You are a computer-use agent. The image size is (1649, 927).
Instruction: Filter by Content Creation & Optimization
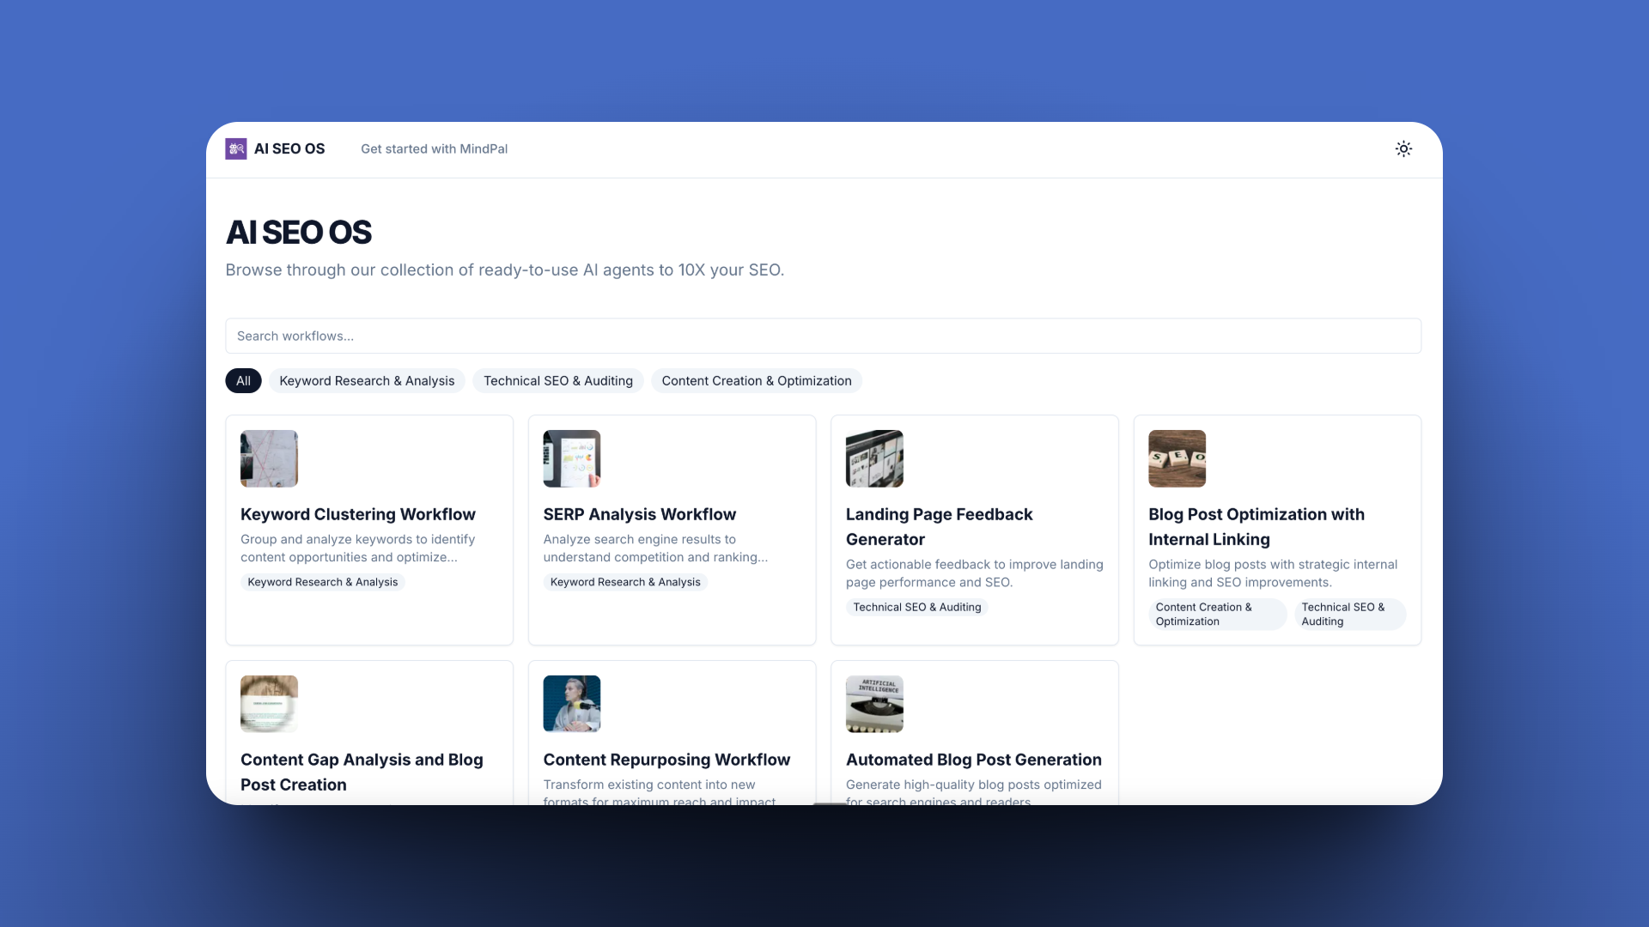coord(756,381)
